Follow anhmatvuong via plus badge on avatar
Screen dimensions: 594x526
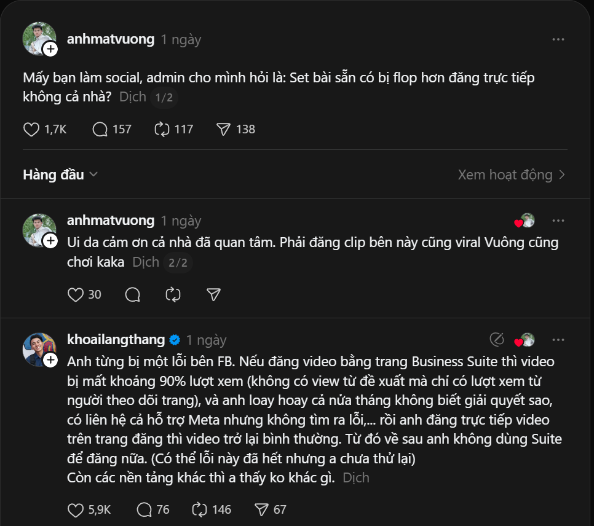(x=49, y=48)
